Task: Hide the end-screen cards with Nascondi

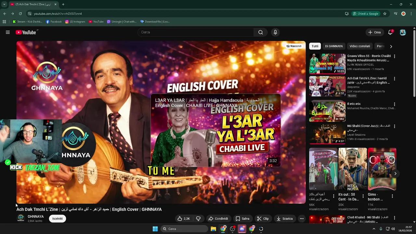Action: pyautogui.click(x=294, y=46)
